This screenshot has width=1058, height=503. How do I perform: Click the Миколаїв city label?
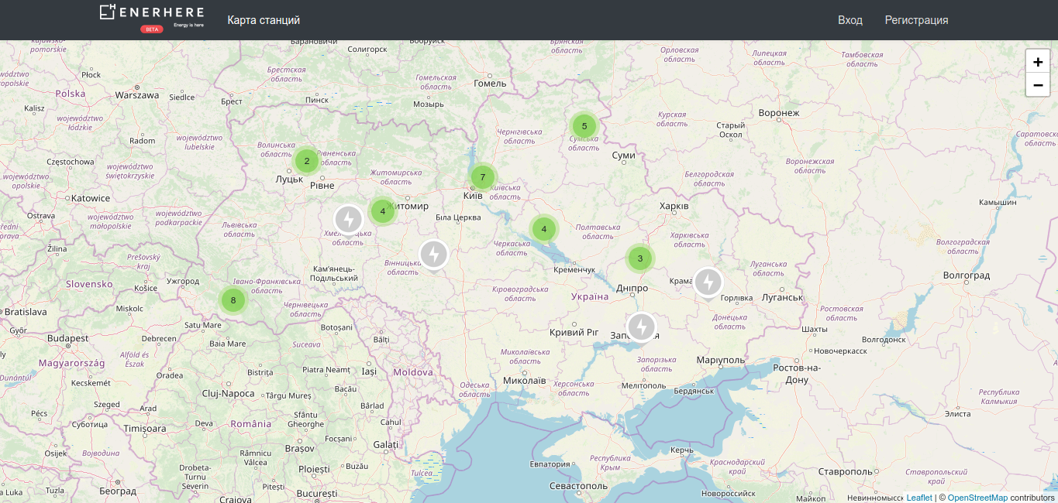[x=525, y=381]
